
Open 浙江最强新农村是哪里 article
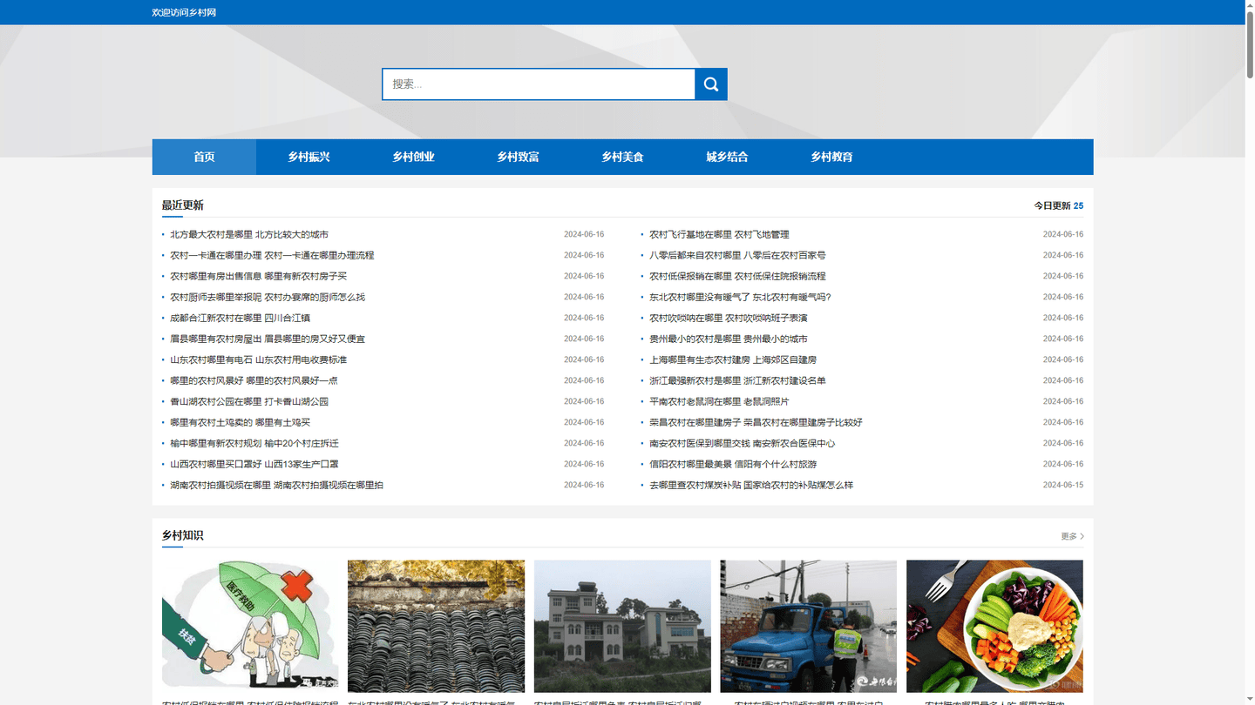coord(737,380)
